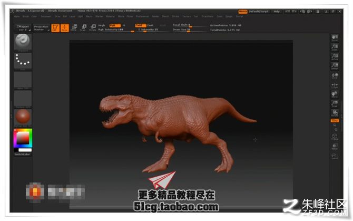
Task: Select the black secondary color swatch
Action: click(16, 150)
